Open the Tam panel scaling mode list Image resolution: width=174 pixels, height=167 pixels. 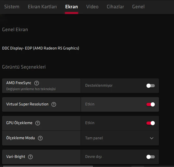[x=94, y=138]
